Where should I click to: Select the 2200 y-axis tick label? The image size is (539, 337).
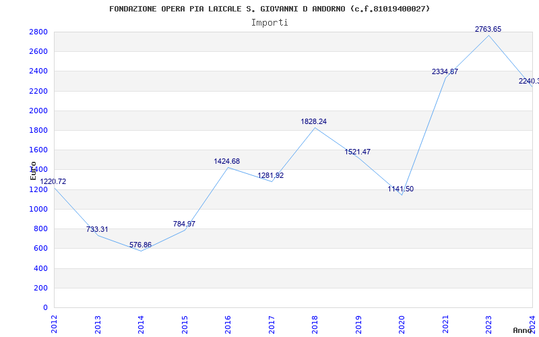pos(38,91)
